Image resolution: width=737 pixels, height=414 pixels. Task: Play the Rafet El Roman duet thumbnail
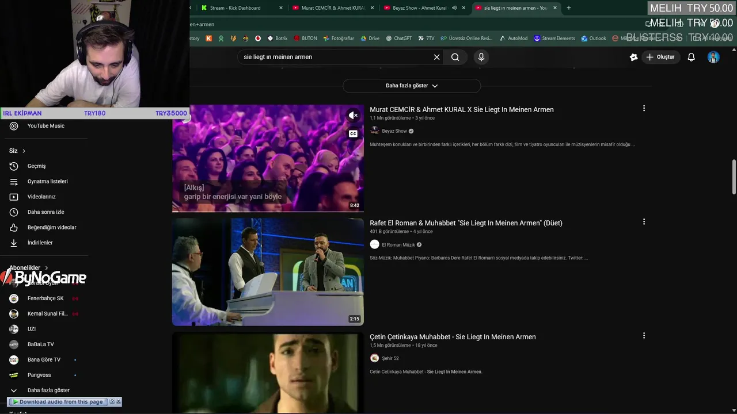268,272
